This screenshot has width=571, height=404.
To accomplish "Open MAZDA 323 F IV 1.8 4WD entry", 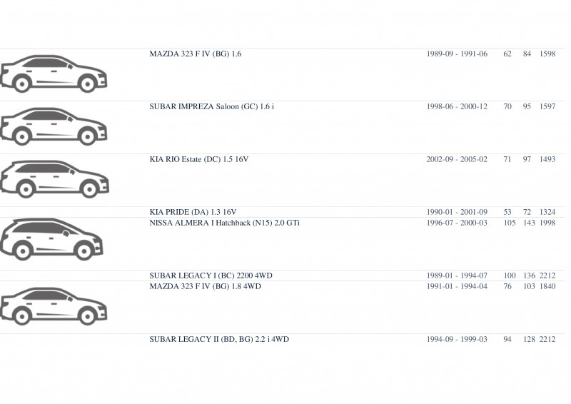I will [205, 286].
